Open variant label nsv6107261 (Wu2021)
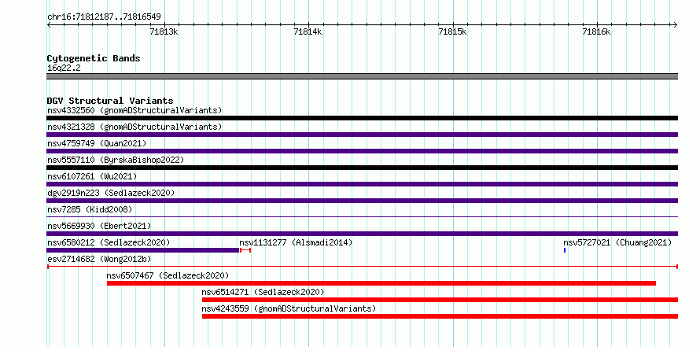700x347 pixels. (92, 176)
